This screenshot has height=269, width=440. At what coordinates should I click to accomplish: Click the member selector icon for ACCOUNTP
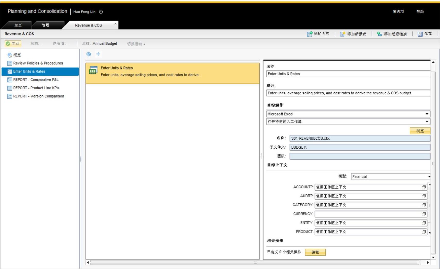(x=424, y=187)
